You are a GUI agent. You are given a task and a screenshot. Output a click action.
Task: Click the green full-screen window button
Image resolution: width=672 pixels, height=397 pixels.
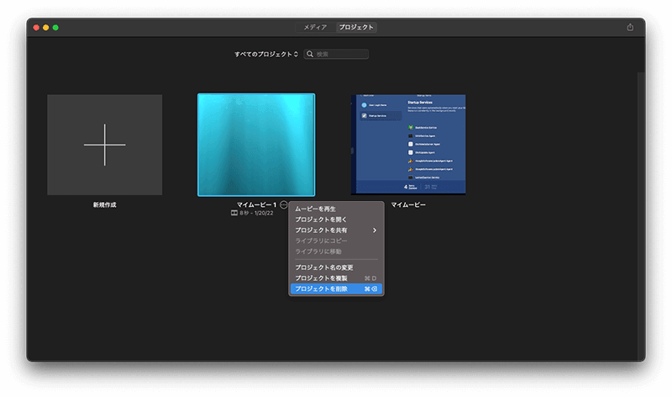pos(55,28)
